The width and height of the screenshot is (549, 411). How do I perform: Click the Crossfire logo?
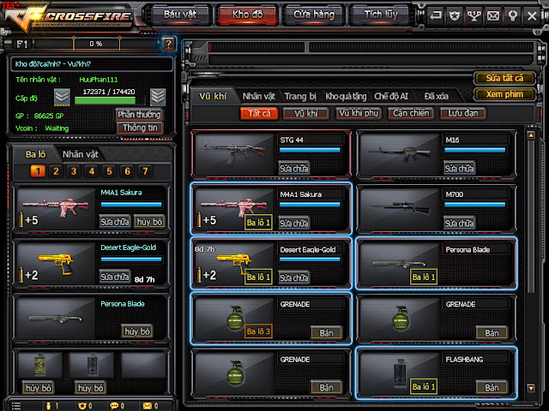pyautogui.click(x=70, y=17)
